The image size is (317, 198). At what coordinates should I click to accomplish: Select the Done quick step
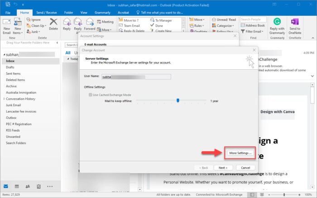[x=157, y=26]
